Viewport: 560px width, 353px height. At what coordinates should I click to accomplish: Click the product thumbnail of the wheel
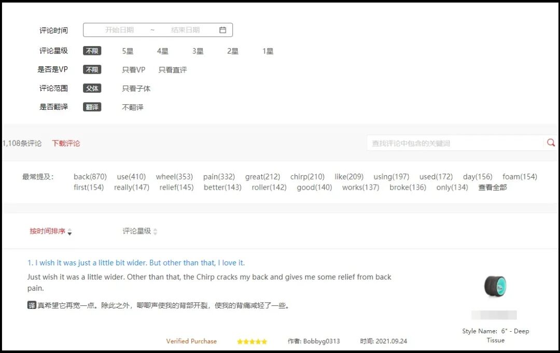point(496,285)
